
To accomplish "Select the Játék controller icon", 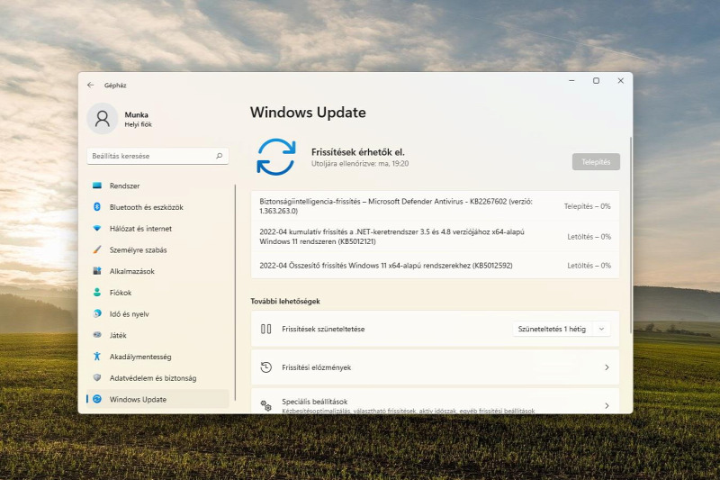I will pos(97,335).
